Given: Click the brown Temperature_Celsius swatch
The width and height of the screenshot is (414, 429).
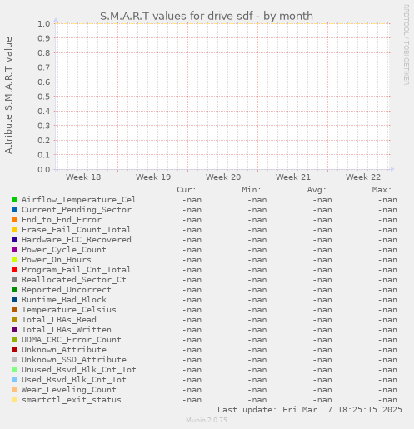Looking at the screenshot, I should tap(14, 310).
